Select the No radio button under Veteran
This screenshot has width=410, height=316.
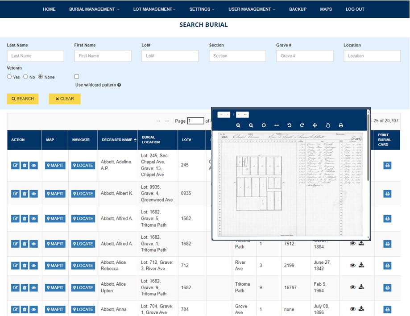pos(25,77)
